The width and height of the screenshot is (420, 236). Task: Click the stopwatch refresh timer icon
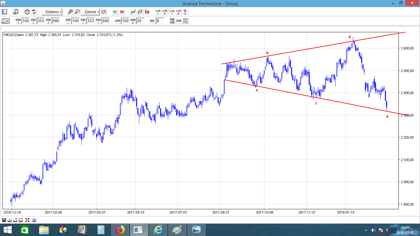27,12
